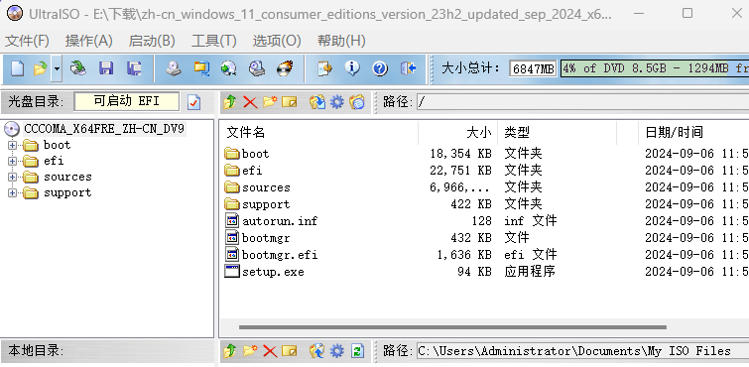Click Add folder-arrow icon in local pane toolbar
This screenshot has height=367, width=749.
pyautogui.click(x=317, y=351)
